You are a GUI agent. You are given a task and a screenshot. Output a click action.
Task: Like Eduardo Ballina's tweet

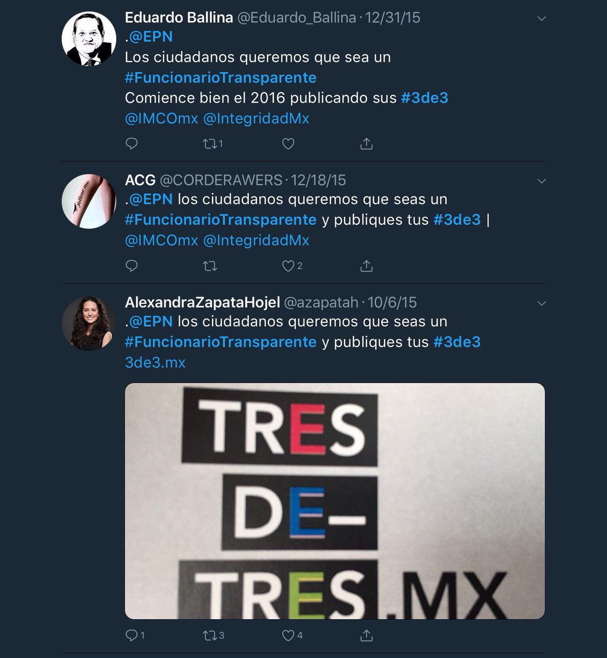coord(288,144)
